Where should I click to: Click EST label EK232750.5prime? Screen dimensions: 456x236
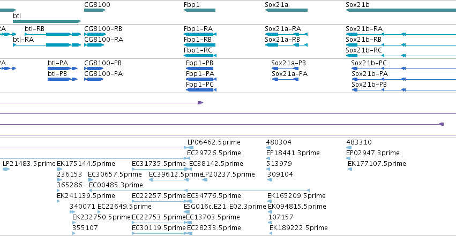pyautogui.click(x=101, y=217)
